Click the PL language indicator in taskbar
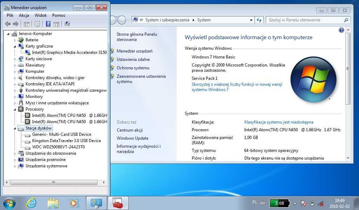Image resolution: width=359 pixels, height=210 pixels. [255, 202]
